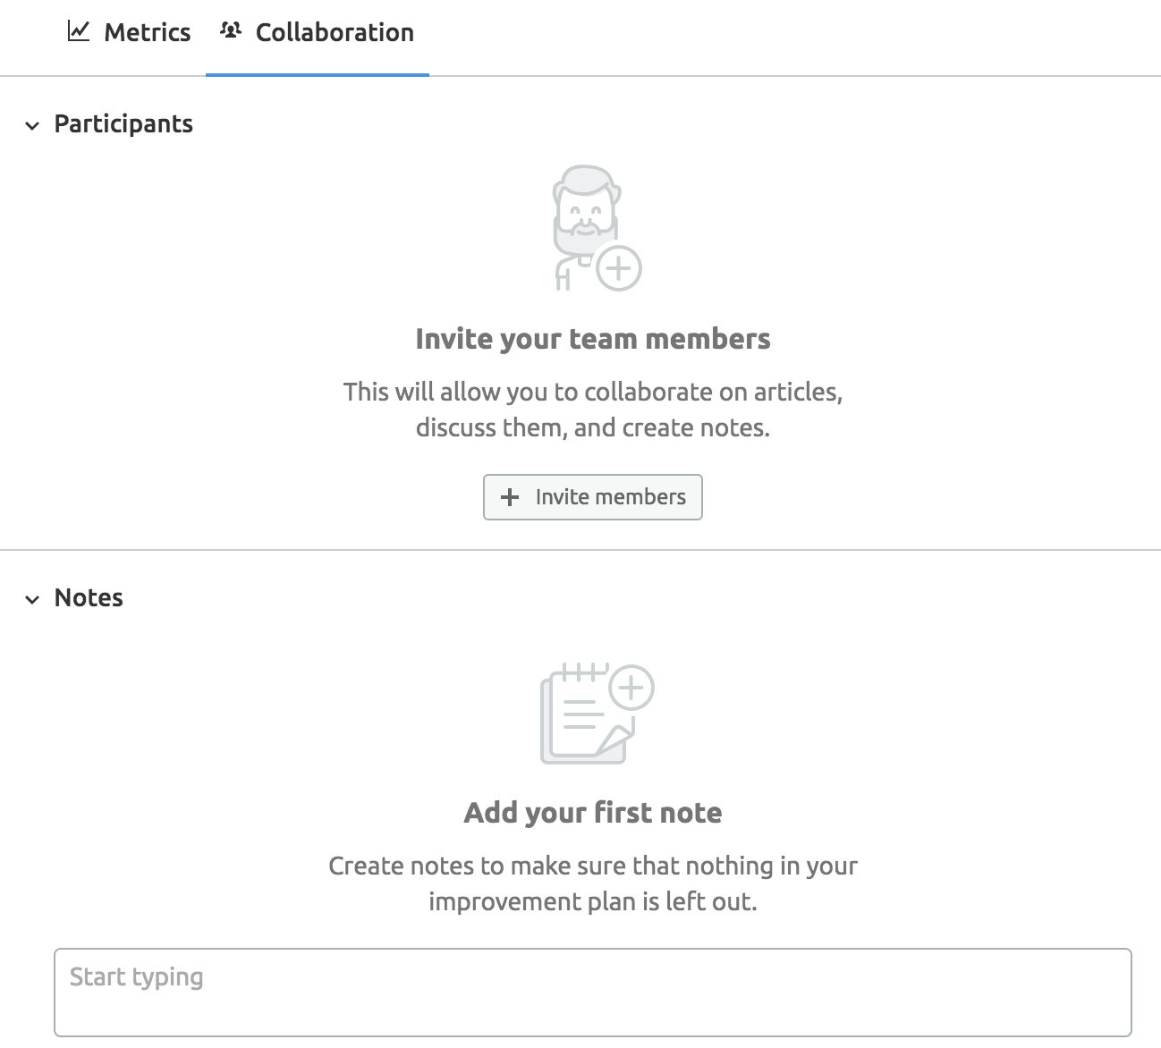Collapse the Notes section chevron

pyautogui.click(x=32, y=599)
